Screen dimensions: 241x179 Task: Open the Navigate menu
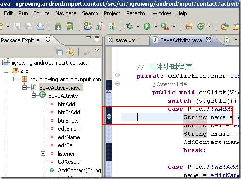tap(66, 13)
